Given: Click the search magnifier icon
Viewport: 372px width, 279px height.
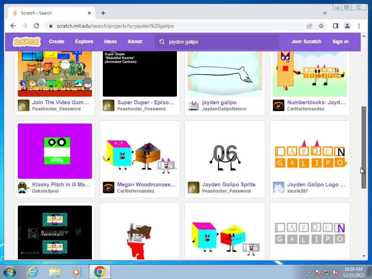Looking at the screenshot, I should point(162,42).
